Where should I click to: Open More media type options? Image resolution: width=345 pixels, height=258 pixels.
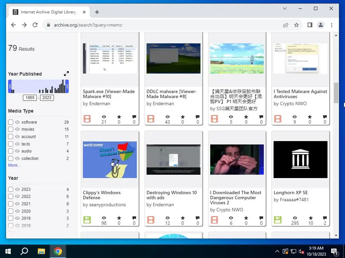coord(14,165)
